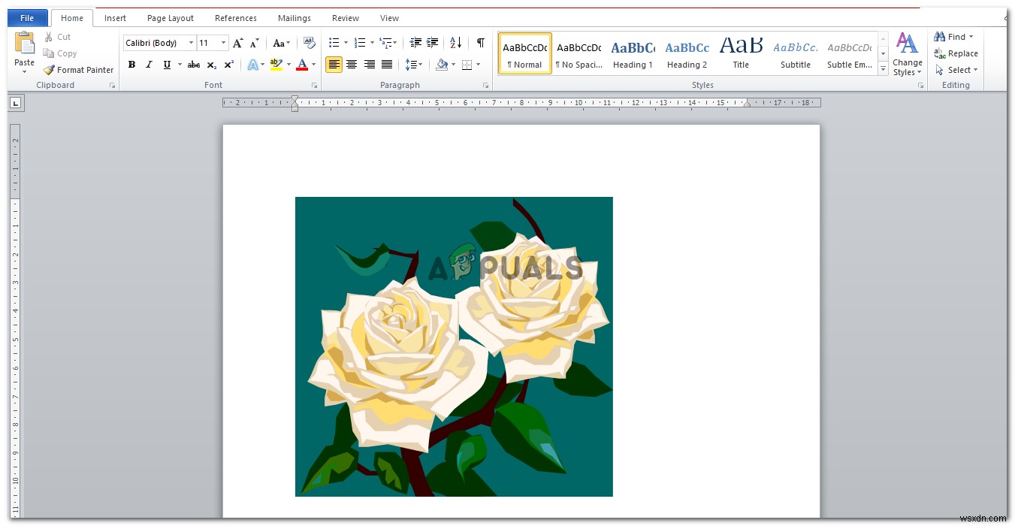The height and width of the screenshot is (526, 1015).
Task: Open the File tab
Action: tap(27, 18)
